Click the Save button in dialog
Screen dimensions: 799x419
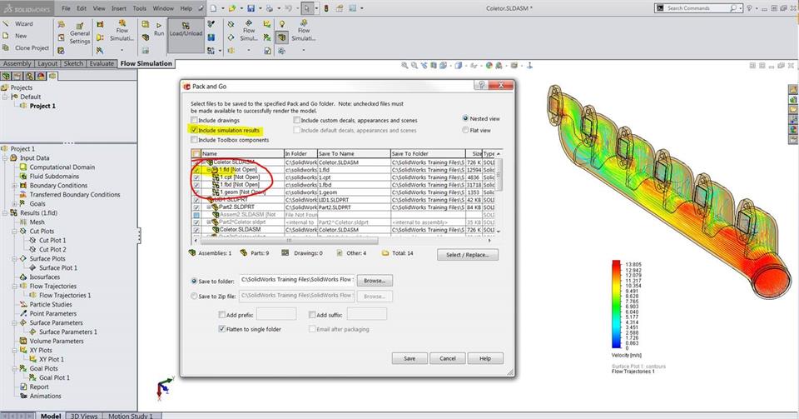409,358
